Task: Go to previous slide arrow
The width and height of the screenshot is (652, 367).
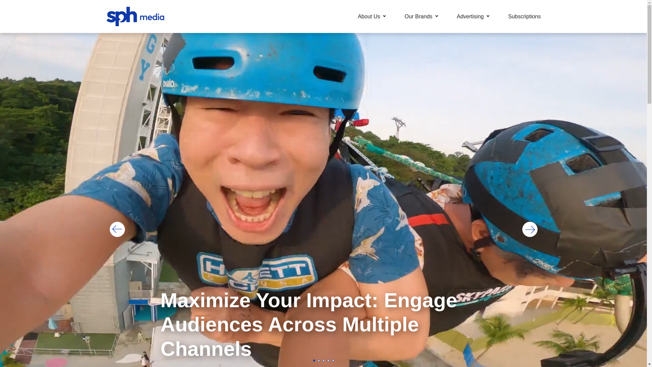Action: [117, 229]
